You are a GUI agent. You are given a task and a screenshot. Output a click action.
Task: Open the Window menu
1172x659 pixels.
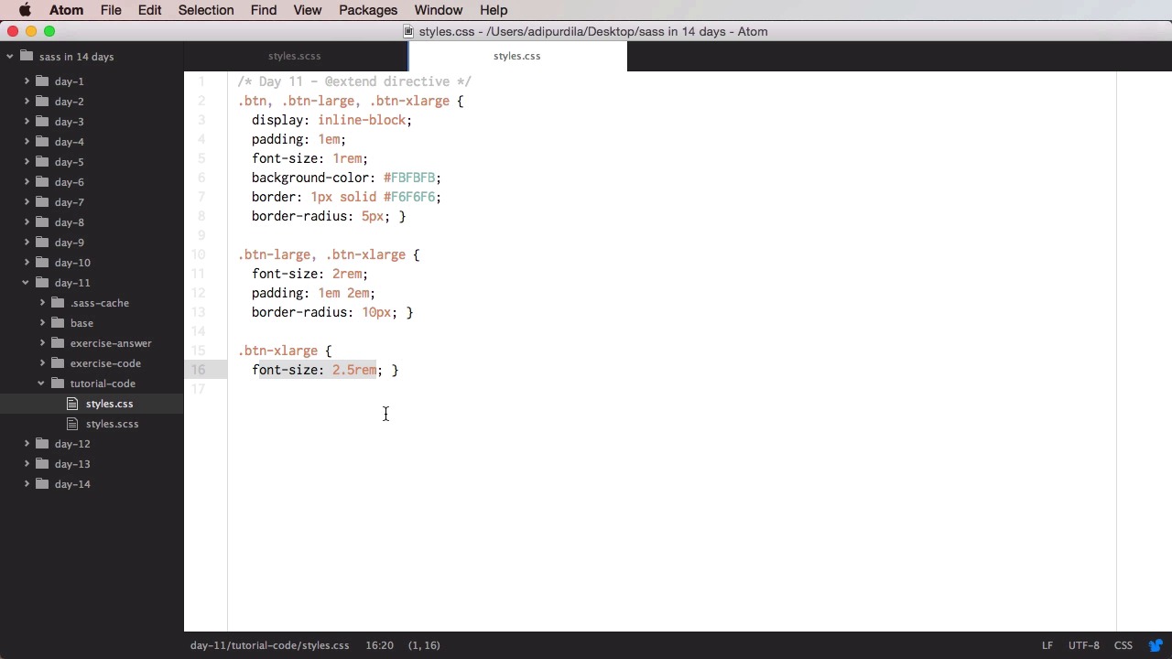point(438,10)
